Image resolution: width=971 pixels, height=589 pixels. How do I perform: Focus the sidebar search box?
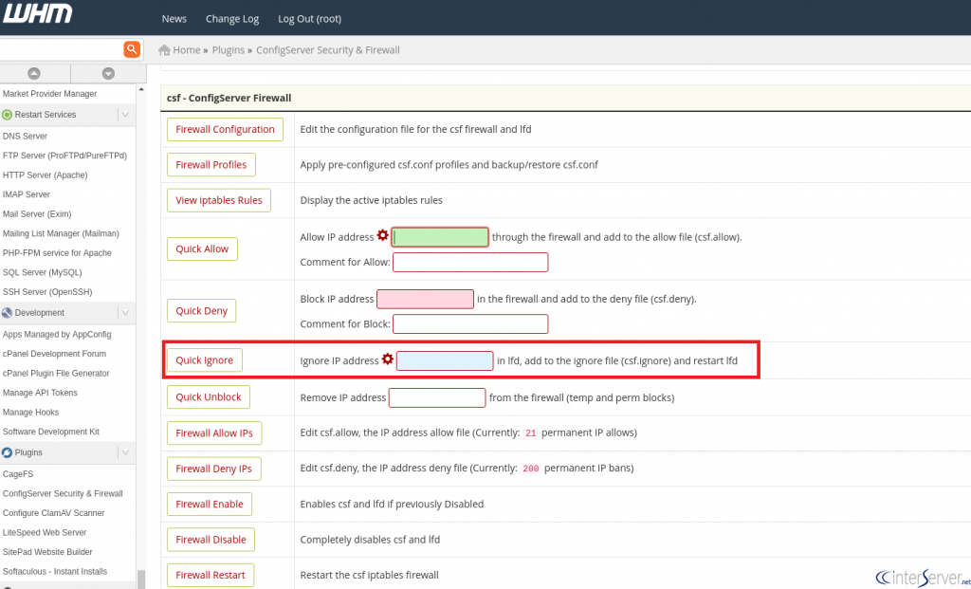click(x=61, y=49)
